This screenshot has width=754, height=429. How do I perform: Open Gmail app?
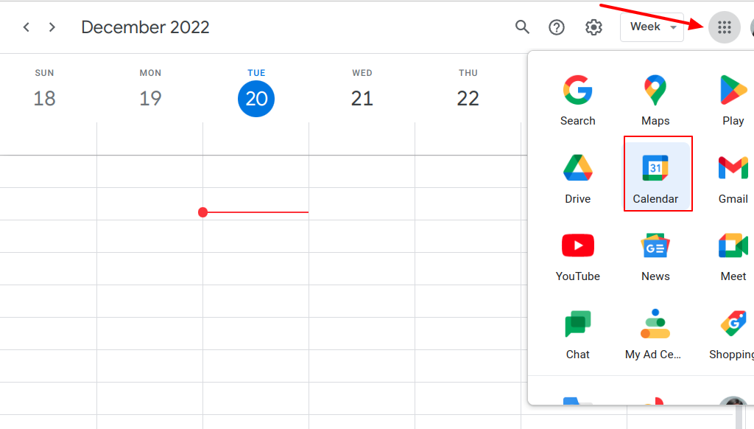click(733, 178)
